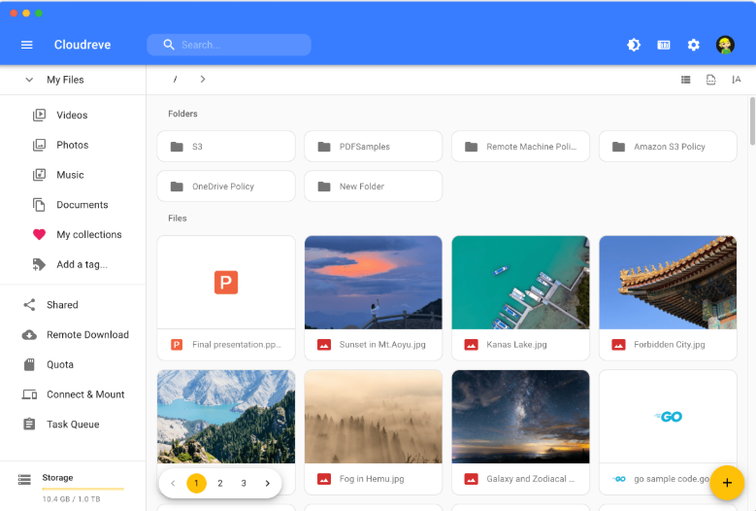Go to page 2 of files
This screenshot has width=756, height=511.
point(220,483)
